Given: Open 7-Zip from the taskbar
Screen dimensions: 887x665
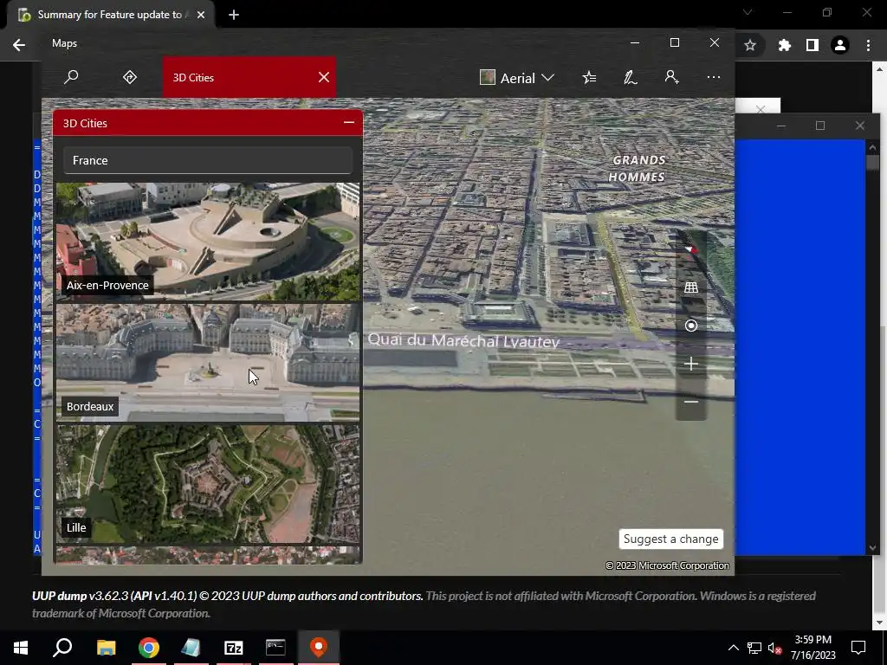Looking at the screenshot, I should coord(233,648).
